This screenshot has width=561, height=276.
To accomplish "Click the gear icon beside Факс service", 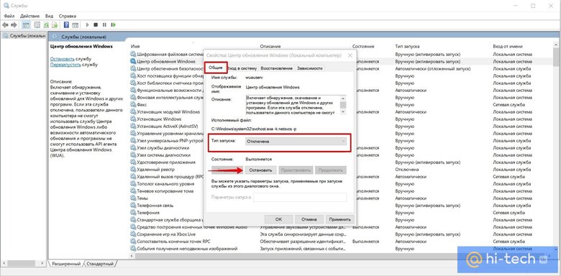I will tap(133, 105).
